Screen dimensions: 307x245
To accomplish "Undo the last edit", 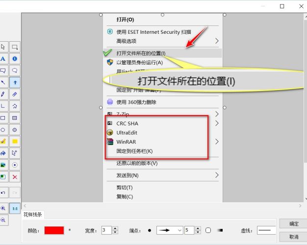I will pos(3,193).
